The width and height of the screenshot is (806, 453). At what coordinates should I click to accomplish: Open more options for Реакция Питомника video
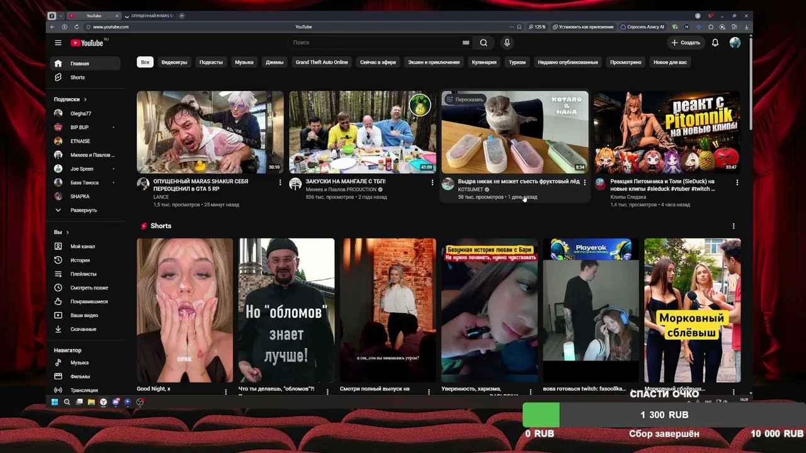pos(737,182)
